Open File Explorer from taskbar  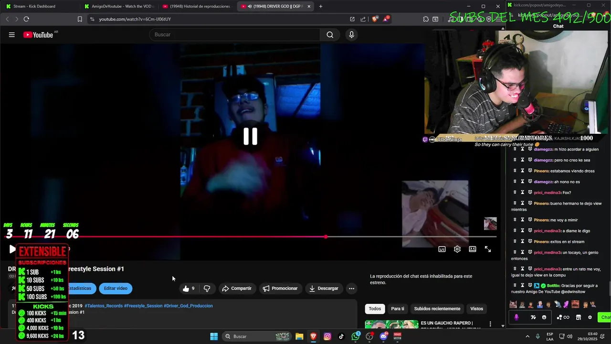click(x=299, y=336)
